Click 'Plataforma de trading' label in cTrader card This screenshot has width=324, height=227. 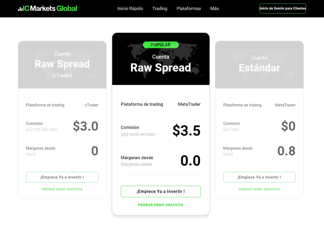click(45, 105)
